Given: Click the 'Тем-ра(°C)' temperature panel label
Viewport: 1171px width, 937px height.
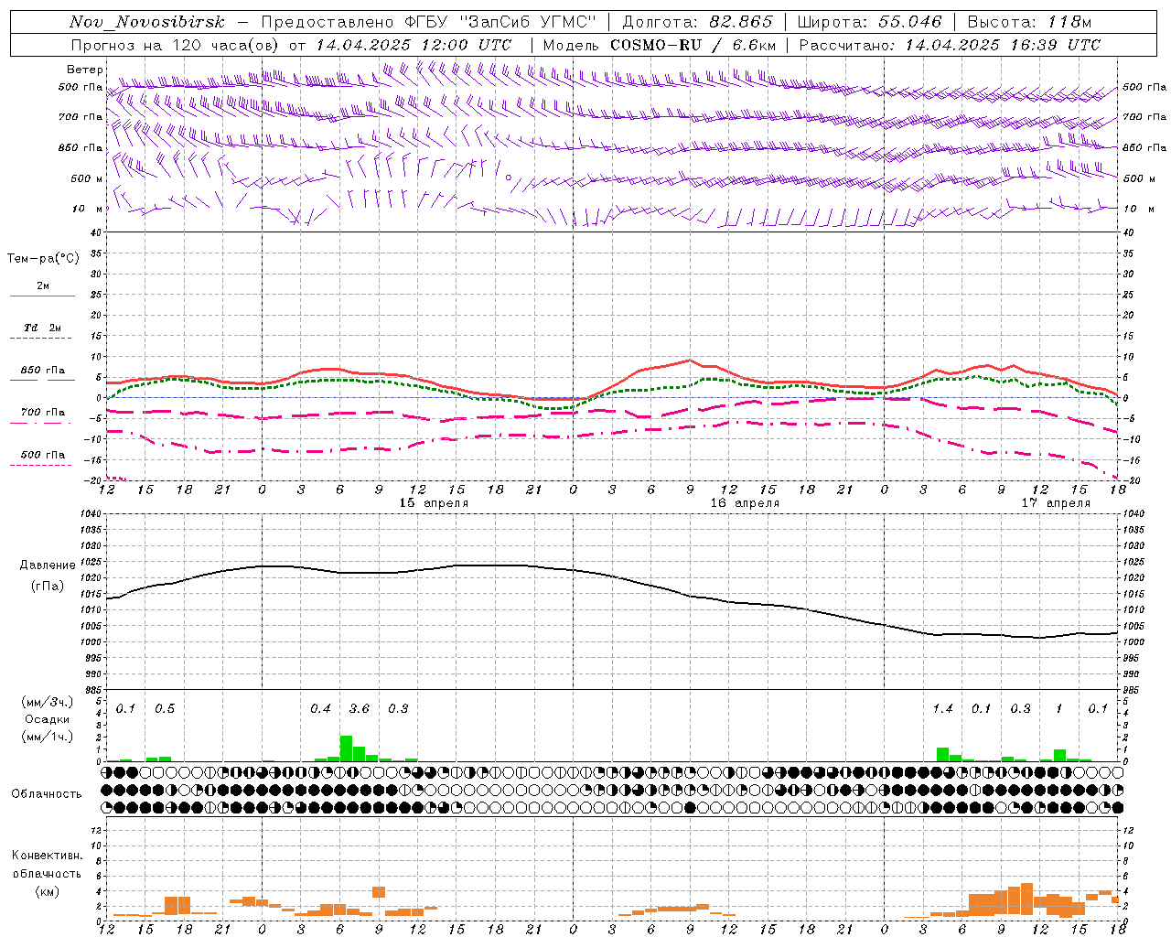Looking at the screenshot, I should [43, 259].
